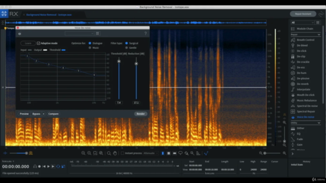Click the Bypass button
The image size is (326, 183).
[x=36, y=114]
